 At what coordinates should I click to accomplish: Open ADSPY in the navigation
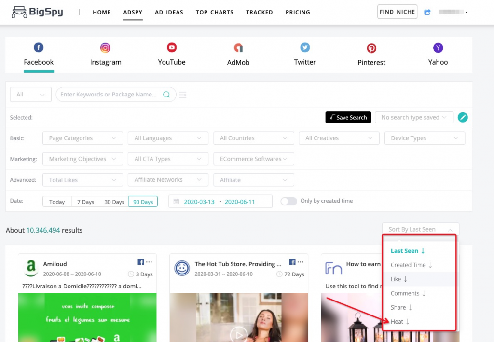133,12
